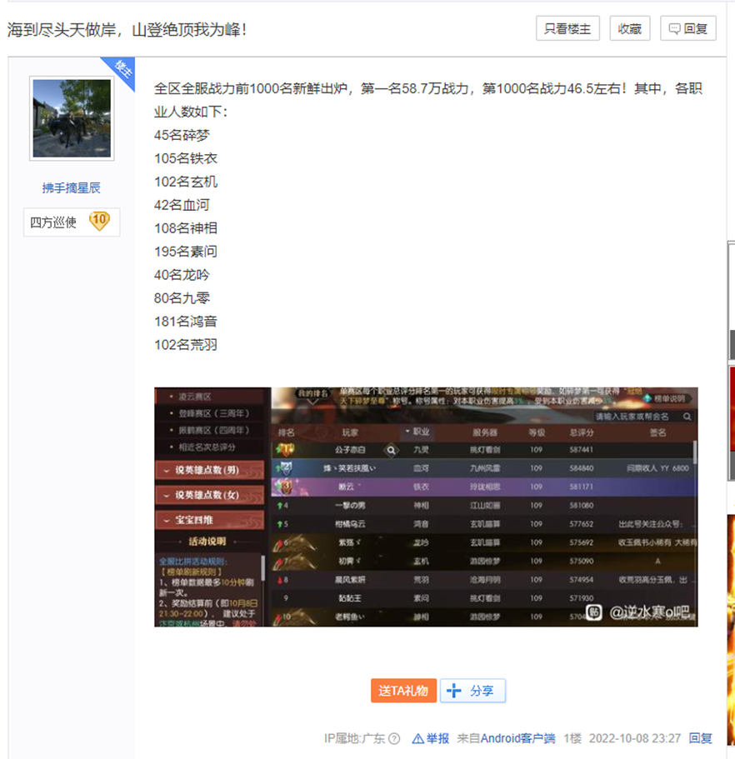This screenshot has height=759, width=735.
Task: Click the 送TA礼物 button
Action: 403,691
